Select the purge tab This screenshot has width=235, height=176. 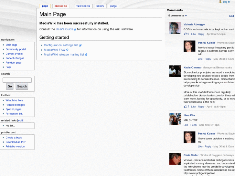click(113, 6)
